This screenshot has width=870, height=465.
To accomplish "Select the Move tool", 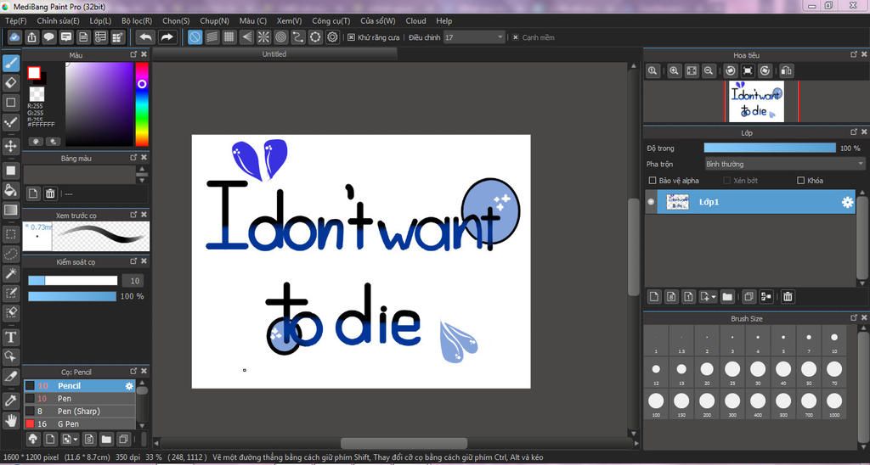I will pos(10,146).
